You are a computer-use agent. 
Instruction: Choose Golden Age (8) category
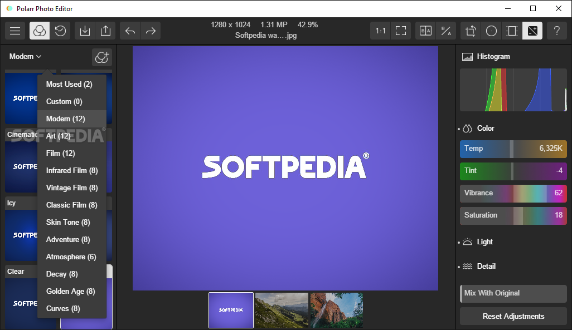pos(72,292)
